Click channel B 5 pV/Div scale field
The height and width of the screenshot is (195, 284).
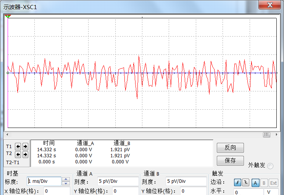pos(186,181)
